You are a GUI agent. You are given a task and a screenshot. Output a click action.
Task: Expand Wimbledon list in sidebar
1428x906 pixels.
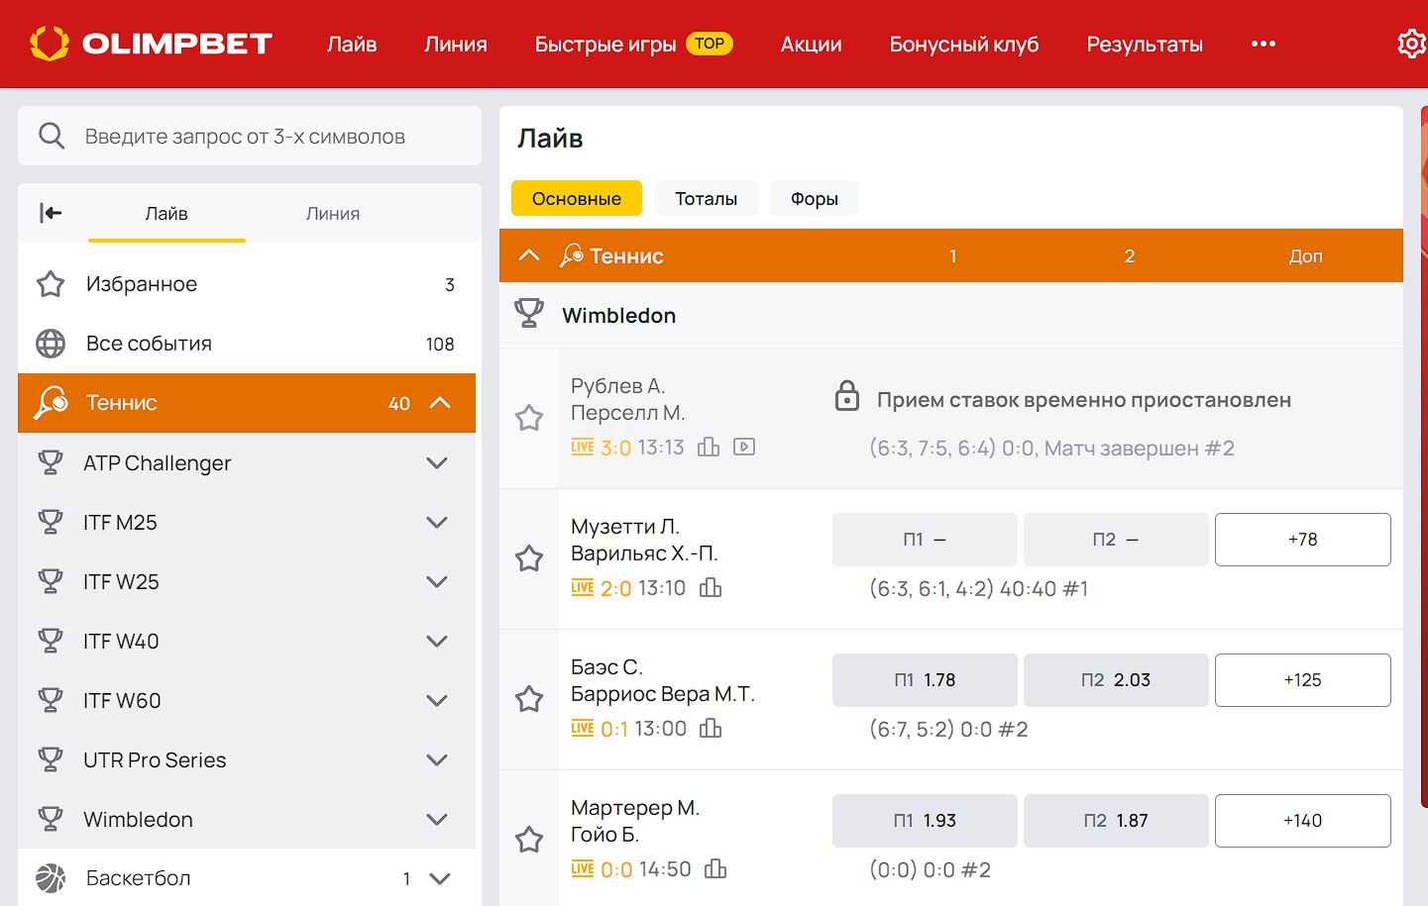coord(437,819)
